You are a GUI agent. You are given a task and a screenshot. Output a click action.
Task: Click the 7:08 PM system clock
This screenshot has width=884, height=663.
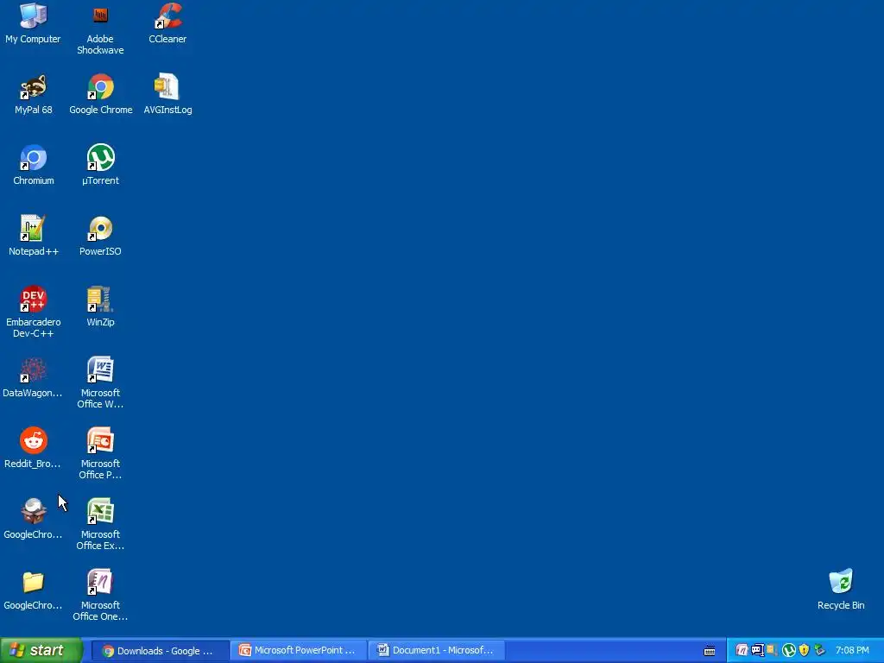pyautogui.click(x=852, y=651)
